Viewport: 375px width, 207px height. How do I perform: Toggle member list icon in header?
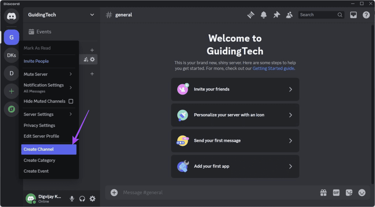[289, 15]
